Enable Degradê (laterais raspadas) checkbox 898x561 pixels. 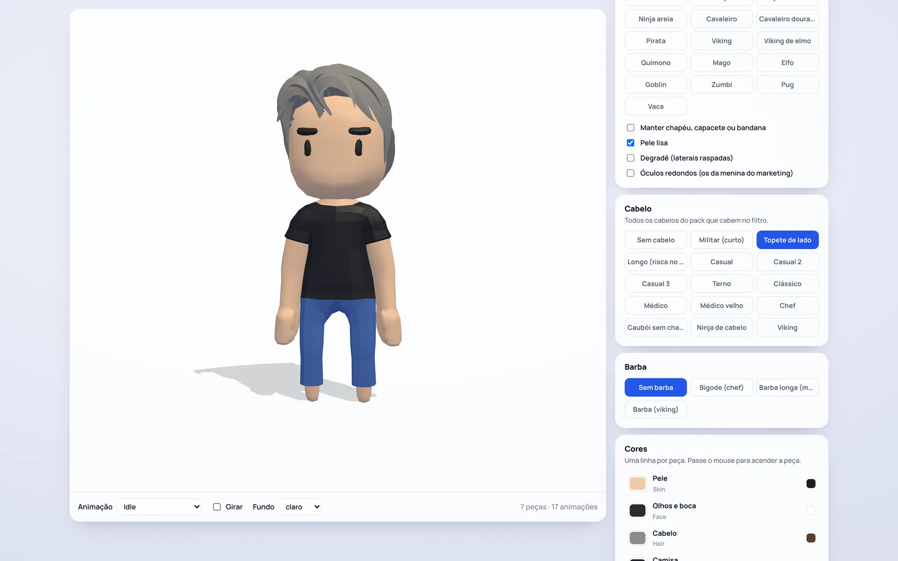[630, 158]
